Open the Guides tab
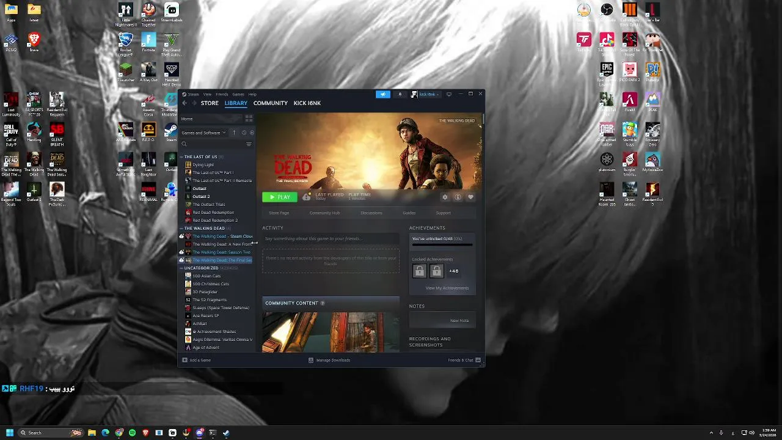This screenshot has height=440, width=782. pyautogui.click(x=409, y=213)
